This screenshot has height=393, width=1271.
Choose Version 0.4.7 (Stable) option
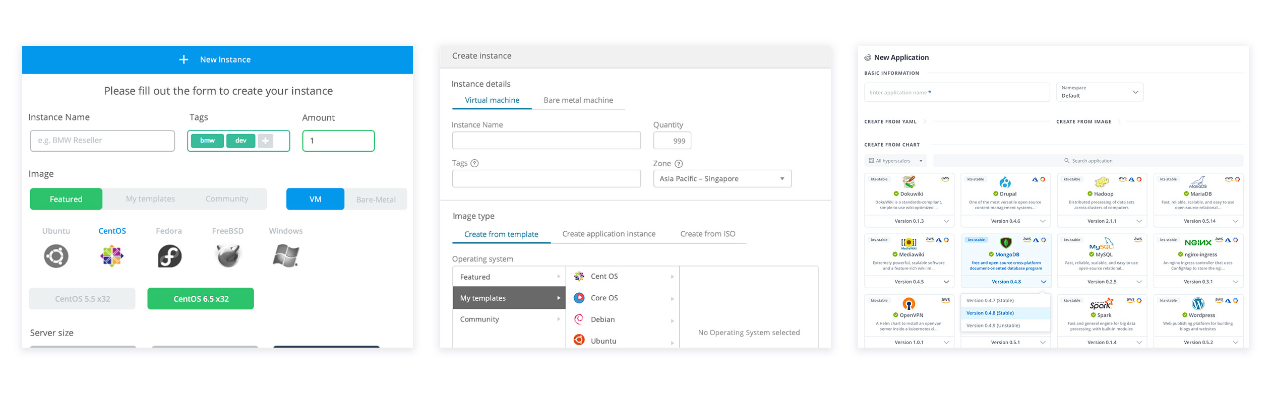coord(1005,300)
